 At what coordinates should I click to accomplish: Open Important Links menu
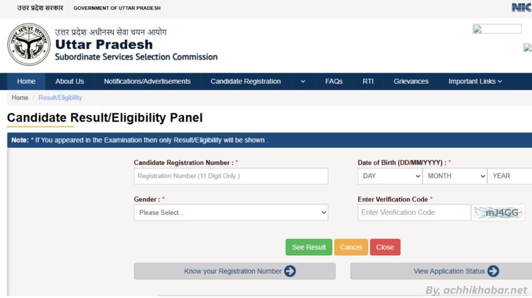pyautogui.click(x=475, y=82)
